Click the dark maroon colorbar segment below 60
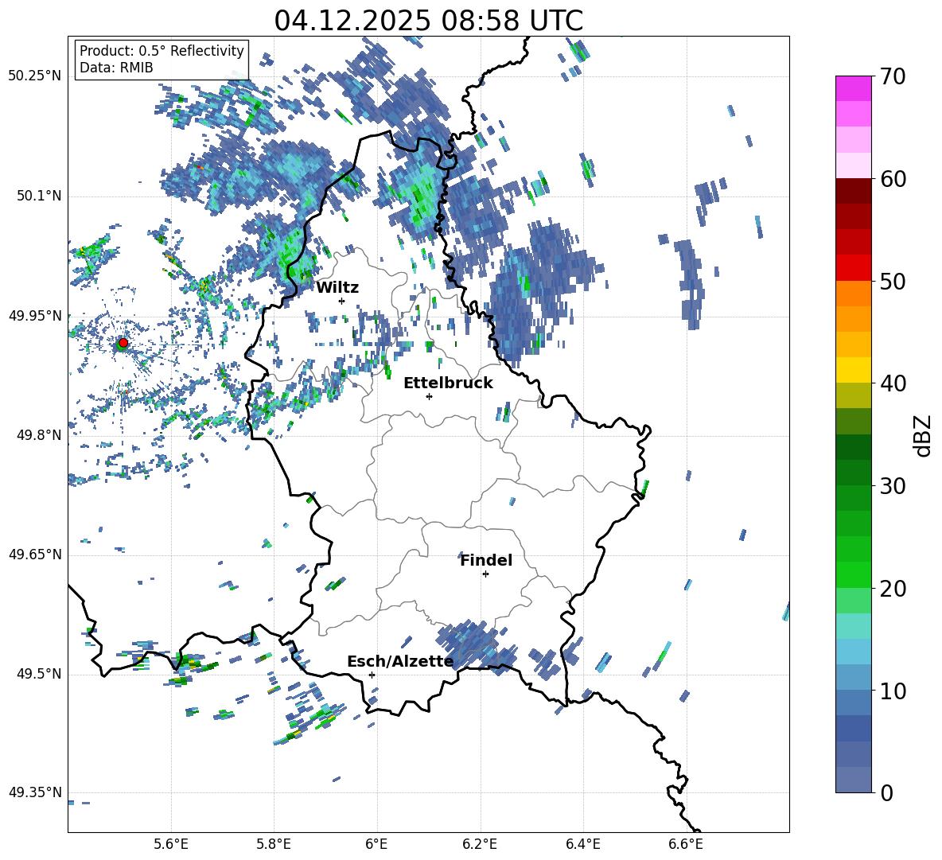This screenshot has height=860, width=942. click(853, 190)
